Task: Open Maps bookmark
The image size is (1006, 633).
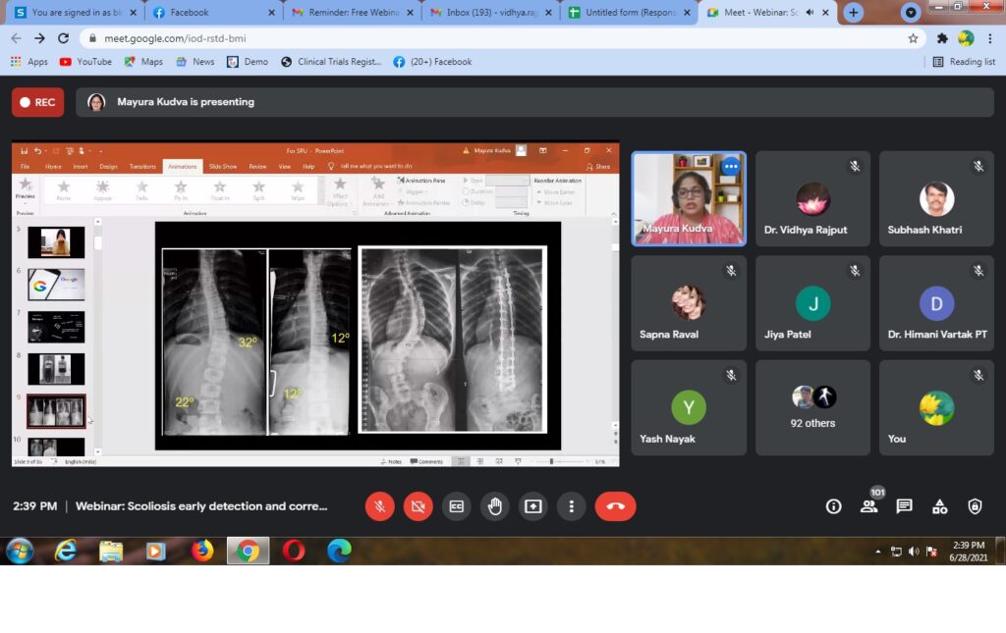Action: click(x=143, y=62)
